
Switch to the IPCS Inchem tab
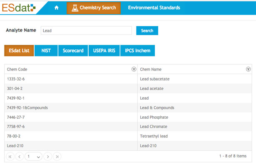[x=138, y=51]
